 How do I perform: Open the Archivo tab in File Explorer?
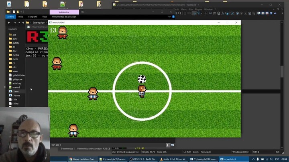click(x=10, y=17)
